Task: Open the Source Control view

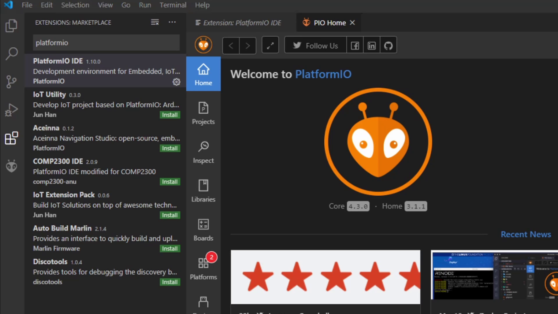Action: (x=12, y=82)
